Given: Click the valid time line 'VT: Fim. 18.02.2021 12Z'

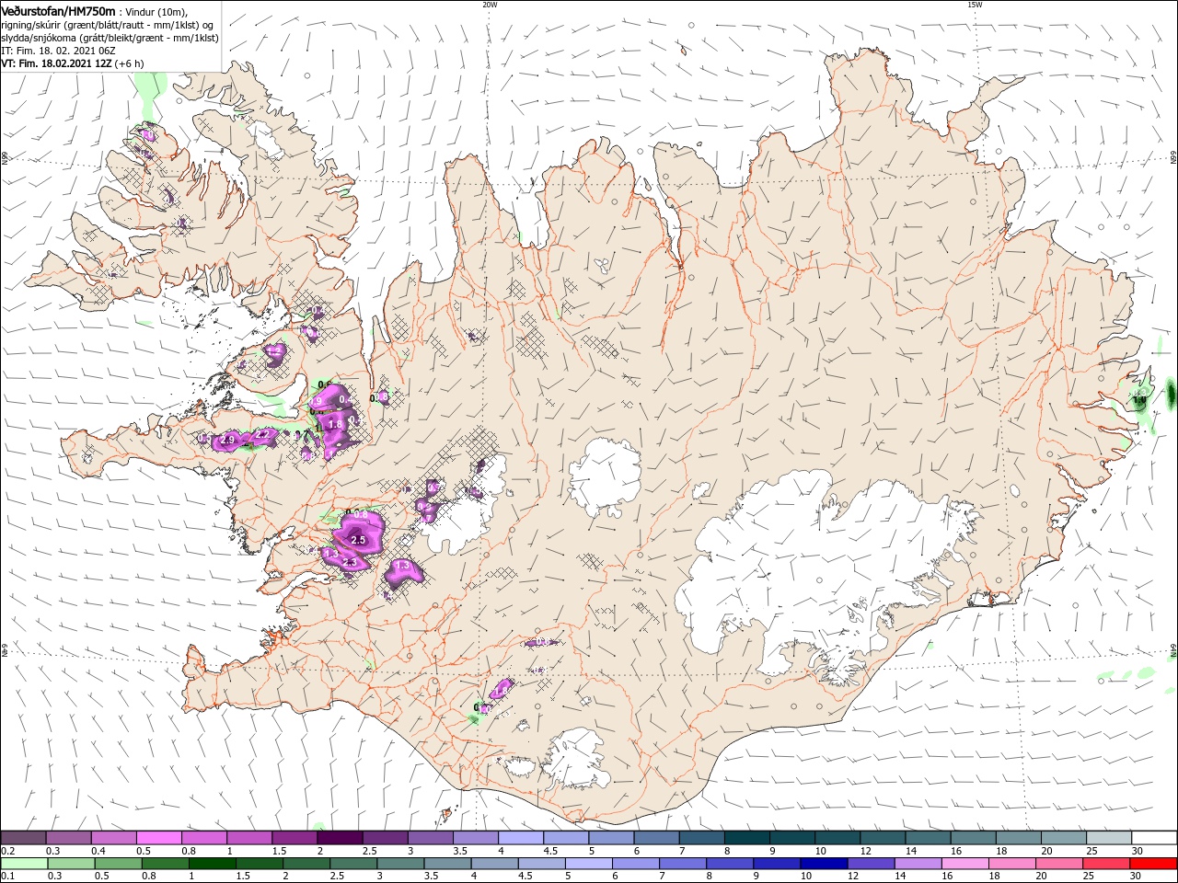Looking at the screenshot, I should click(x=58, y=63).
